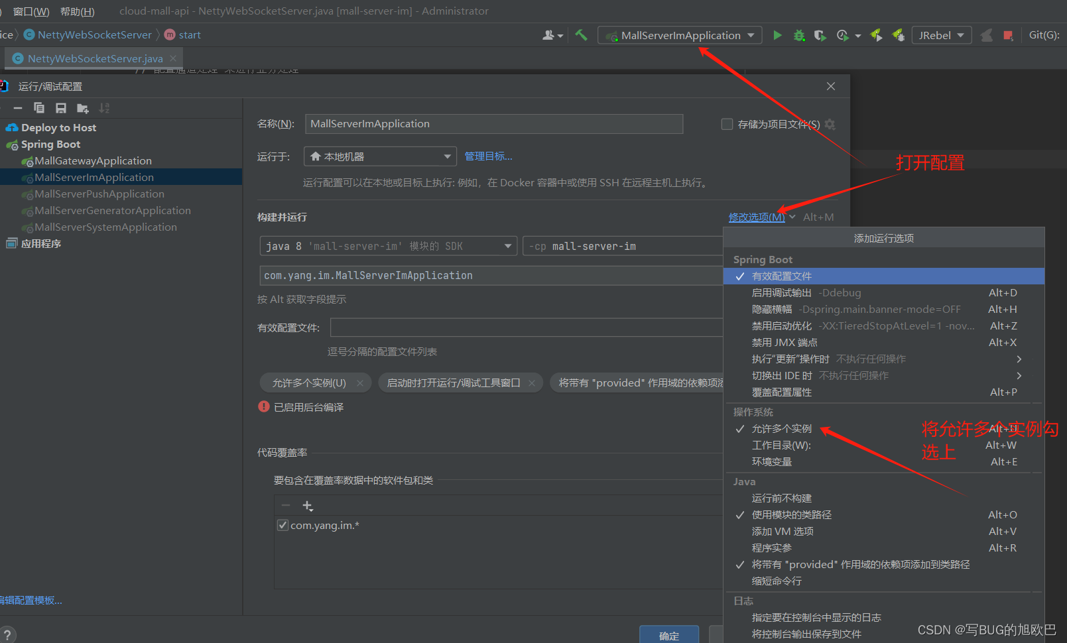Copy the selected run configuration
The image size is (1067, 643).
(39, 107)
